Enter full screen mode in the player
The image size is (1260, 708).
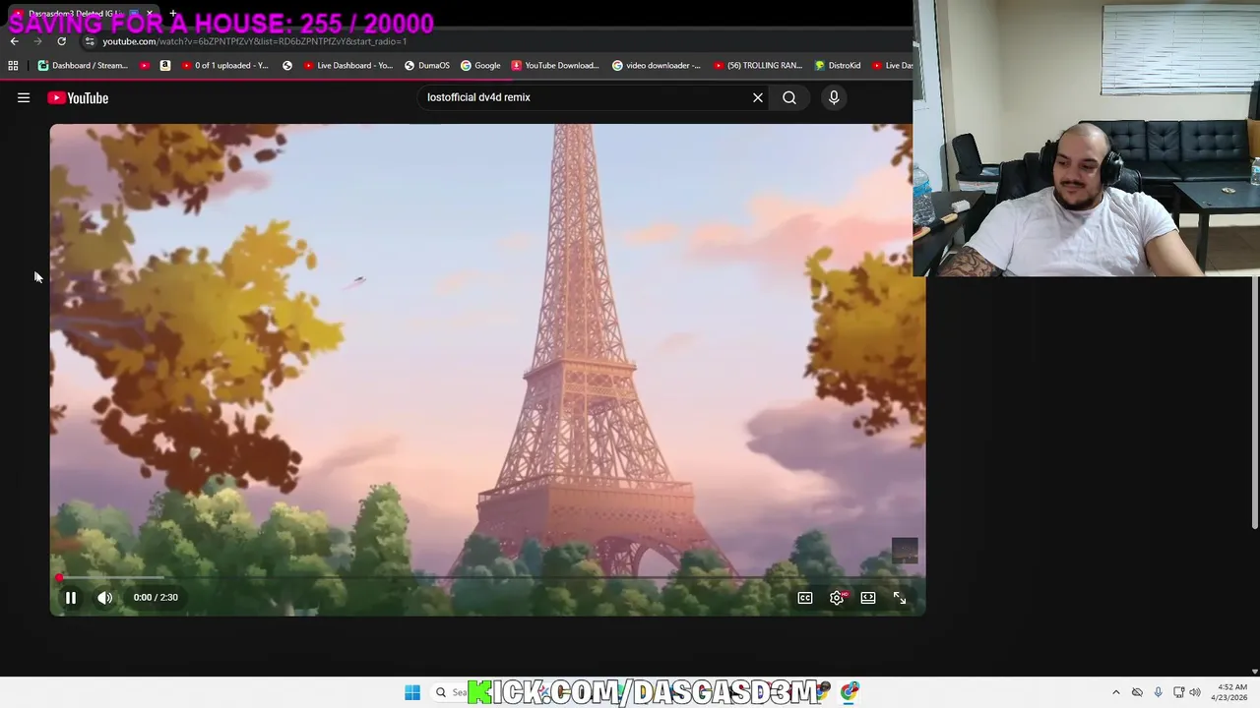point(900,597)
